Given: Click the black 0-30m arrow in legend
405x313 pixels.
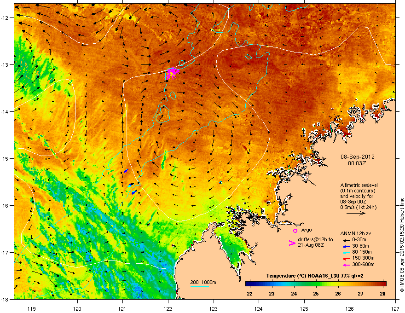Looking at the screenshot, I should click(346, 240).
